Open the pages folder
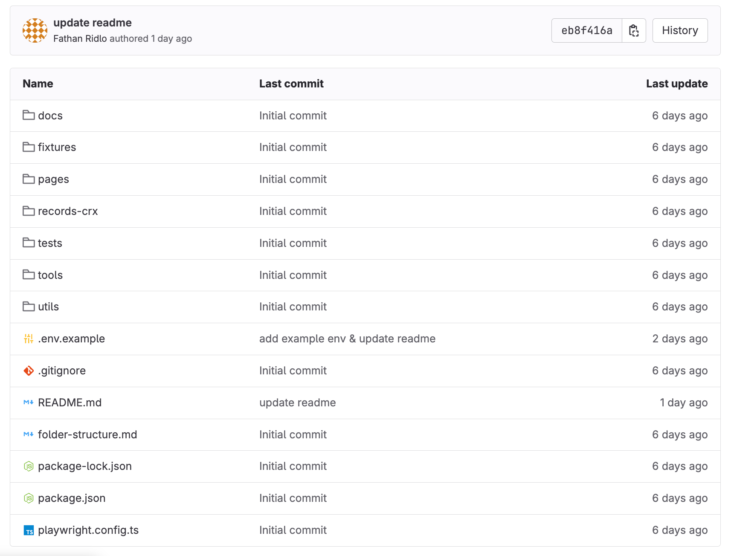 [x=53, y=180]
